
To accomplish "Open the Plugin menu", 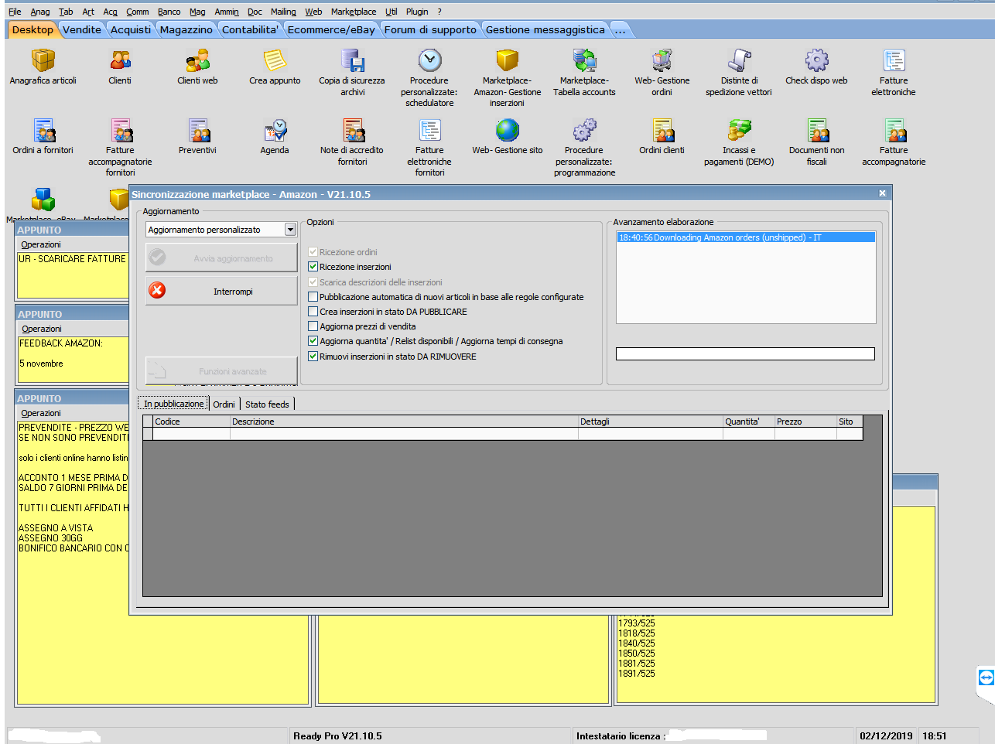I will (x=417, y=12).
